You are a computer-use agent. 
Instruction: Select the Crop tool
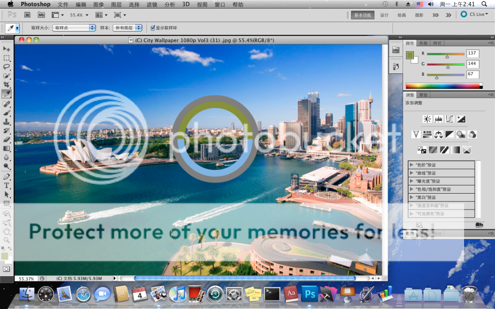pyautogui.click(x=6, y=84)
